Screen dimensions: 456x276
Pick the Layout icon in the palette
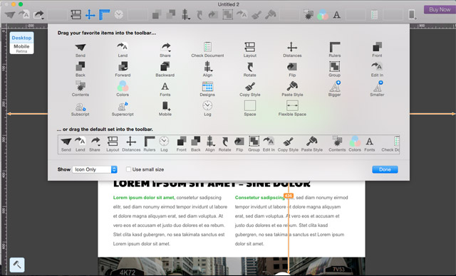(x=250, y=47)
